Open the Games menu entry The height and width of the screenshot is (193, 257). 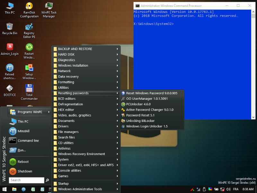86,176
